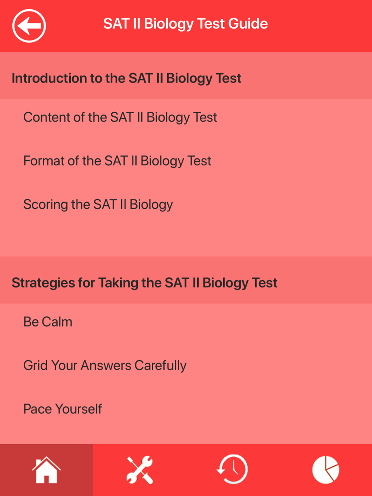372x496 pixels.
Task: Open the wrench and screwdriver tools tab
Action: tap(139, 470)
